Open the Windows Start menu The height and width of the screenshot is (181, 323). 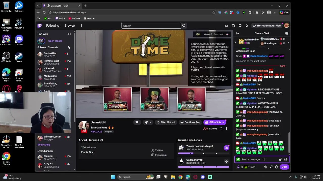[x=113, y=177]
